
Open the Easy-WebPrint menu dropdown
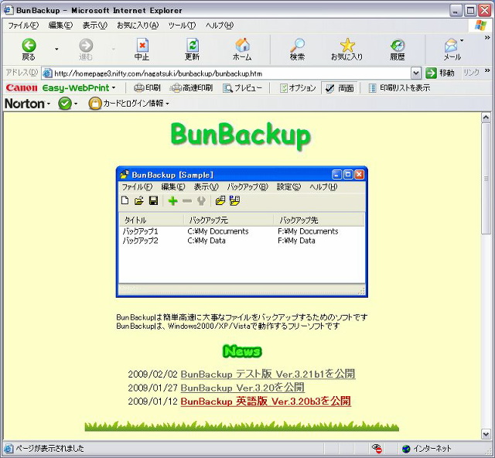point(114,88)
